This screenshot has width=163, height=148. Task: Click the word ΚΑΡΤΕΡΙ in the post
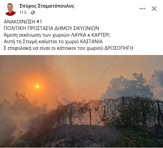tap(101, 35)
